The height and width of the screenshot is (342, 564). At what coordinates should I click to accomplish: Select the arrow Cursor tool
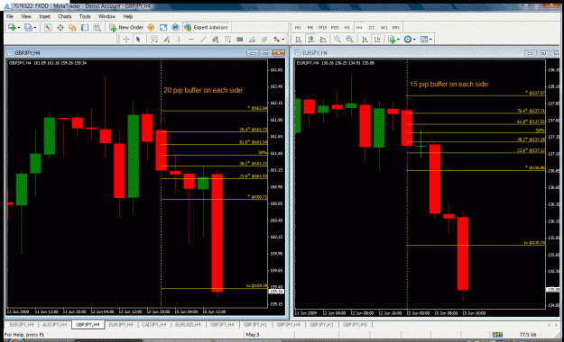click(138, 40)
